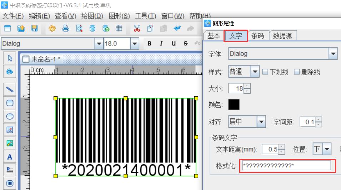Click the Redo arrow icon
Screen dimensions: 341x190
[x=191, y=28]
